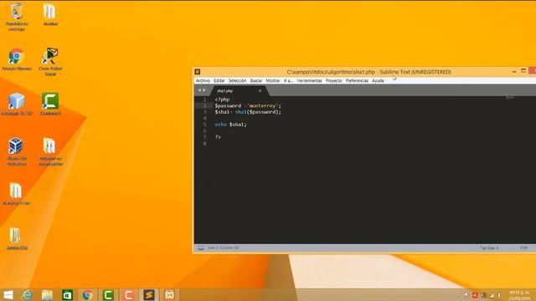
Task: Open the orange Camtasia Recorder taskbar icon
Action: click(128, 295)
